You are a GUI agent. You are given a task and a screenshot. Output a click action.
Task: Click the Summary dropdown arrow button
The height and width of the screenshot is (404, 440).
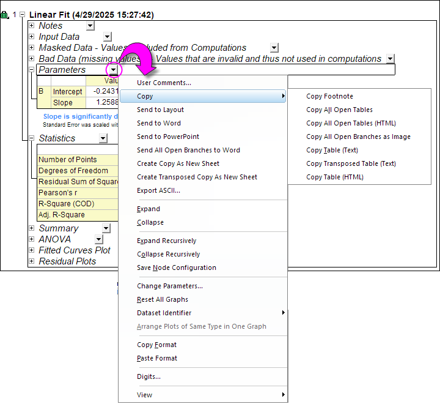(x=106, y=228)
